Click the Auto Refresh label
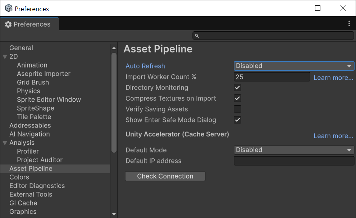 tap(145, 66)
